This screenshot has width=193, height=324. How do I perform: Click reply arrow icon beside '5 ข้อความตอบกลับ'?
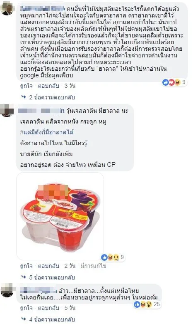24,277
